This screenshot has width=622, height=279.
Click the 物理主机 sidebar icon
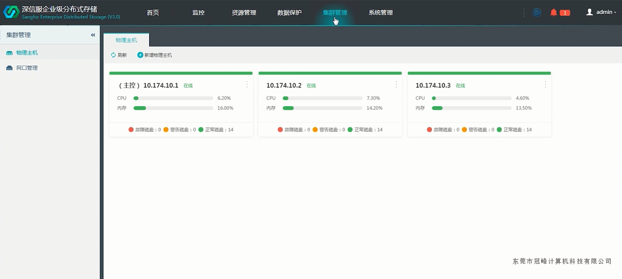[x=9, y=53]
